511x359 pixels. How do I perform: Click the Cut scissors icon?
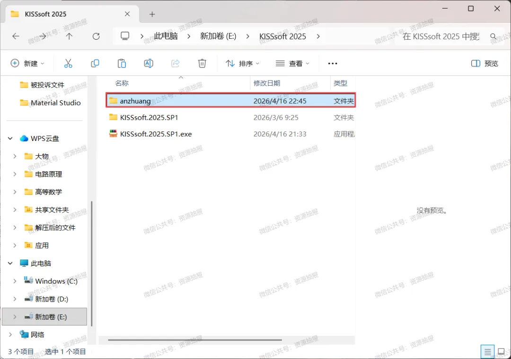pyautogui.click(x=68, y=63)
